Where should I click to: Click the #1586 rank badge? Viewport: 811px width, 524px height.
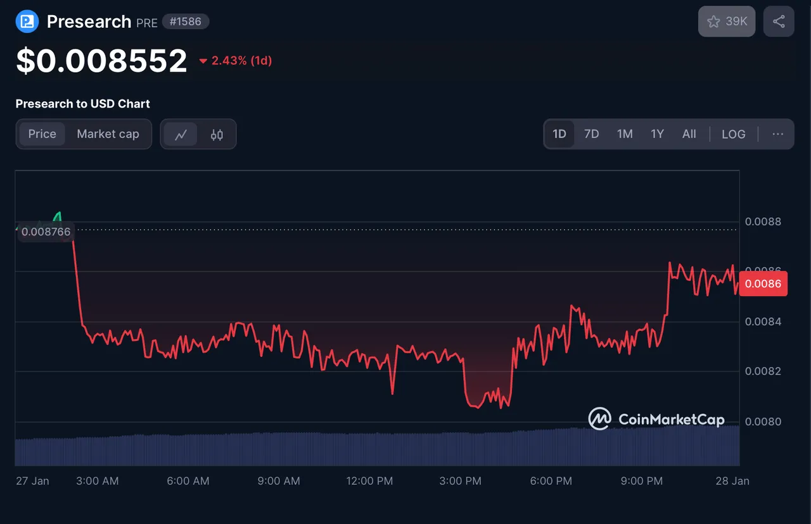tap(186, 22)
